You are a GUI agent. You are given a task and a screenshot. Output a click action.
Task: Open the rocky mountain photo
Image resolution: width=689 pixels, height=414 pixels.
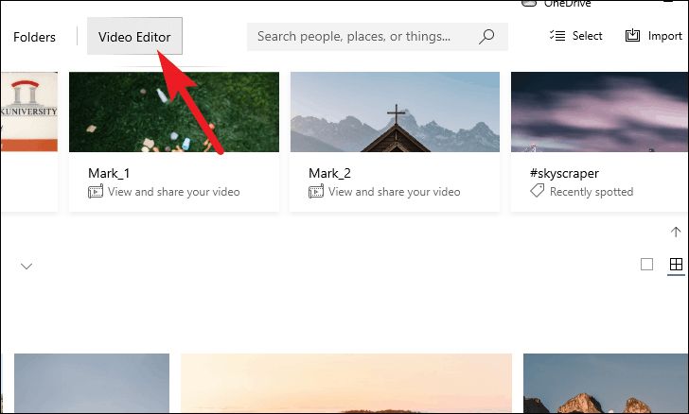[x=606, y=383]
